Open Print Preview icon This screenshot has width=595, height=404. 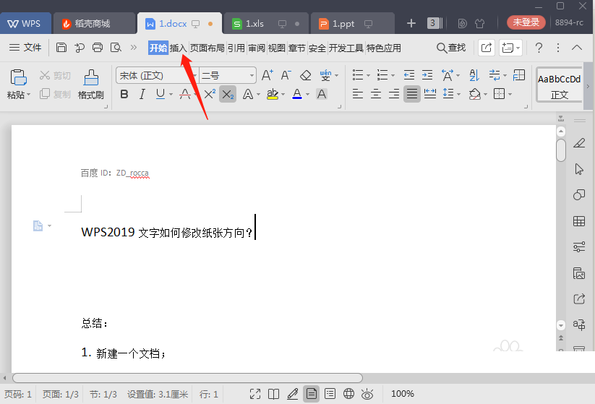pos(116,48)
